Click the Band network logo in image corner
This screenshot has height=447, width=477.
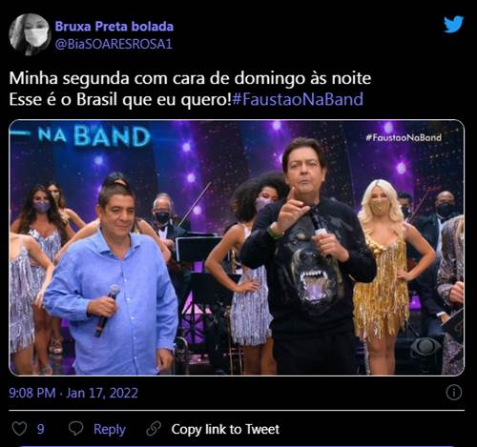point(425,348)
